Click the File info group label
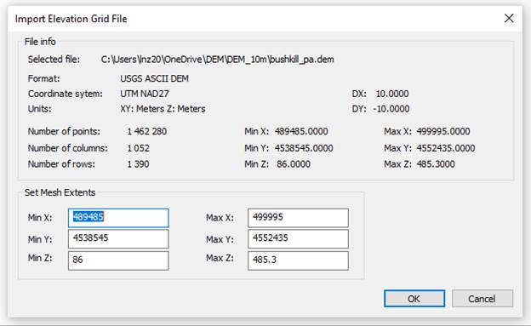 tap(40, 42)
